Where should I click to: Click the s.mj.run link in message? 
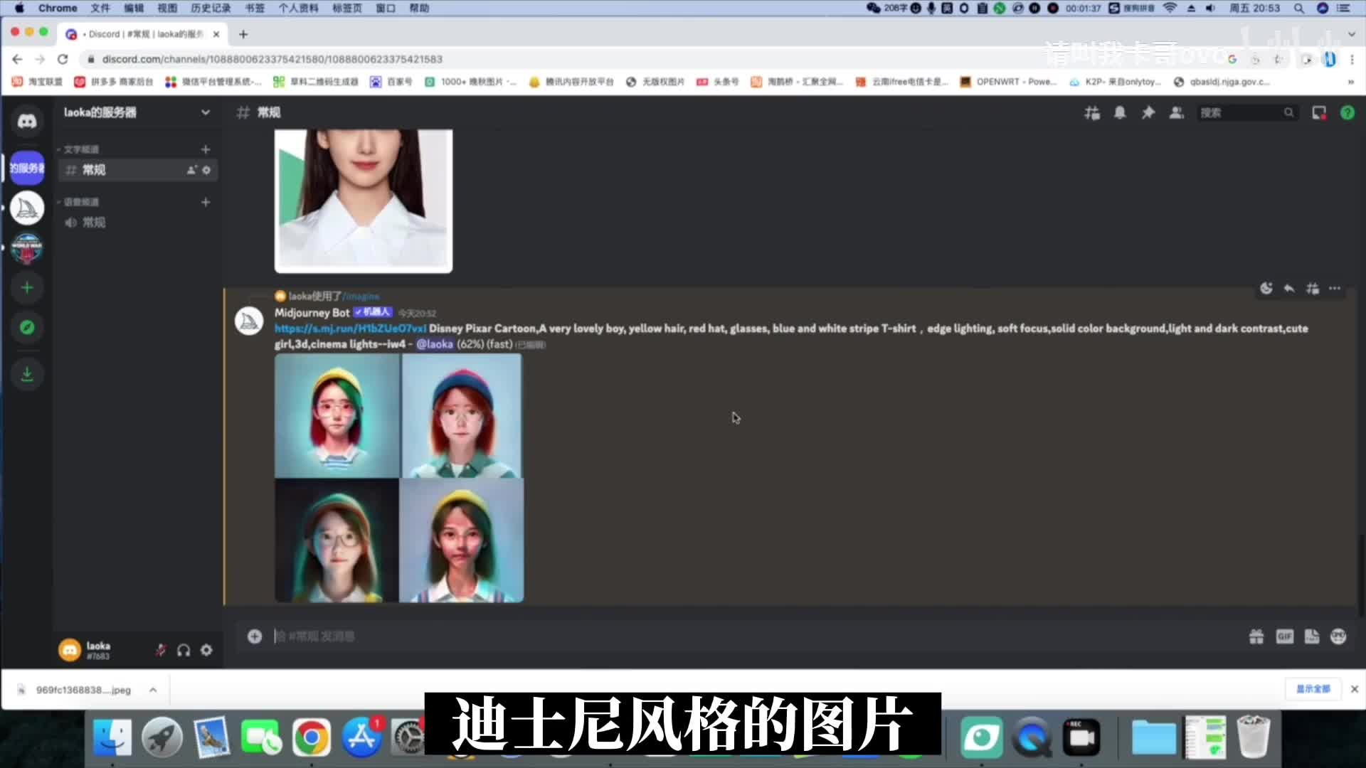click(350, 329)
